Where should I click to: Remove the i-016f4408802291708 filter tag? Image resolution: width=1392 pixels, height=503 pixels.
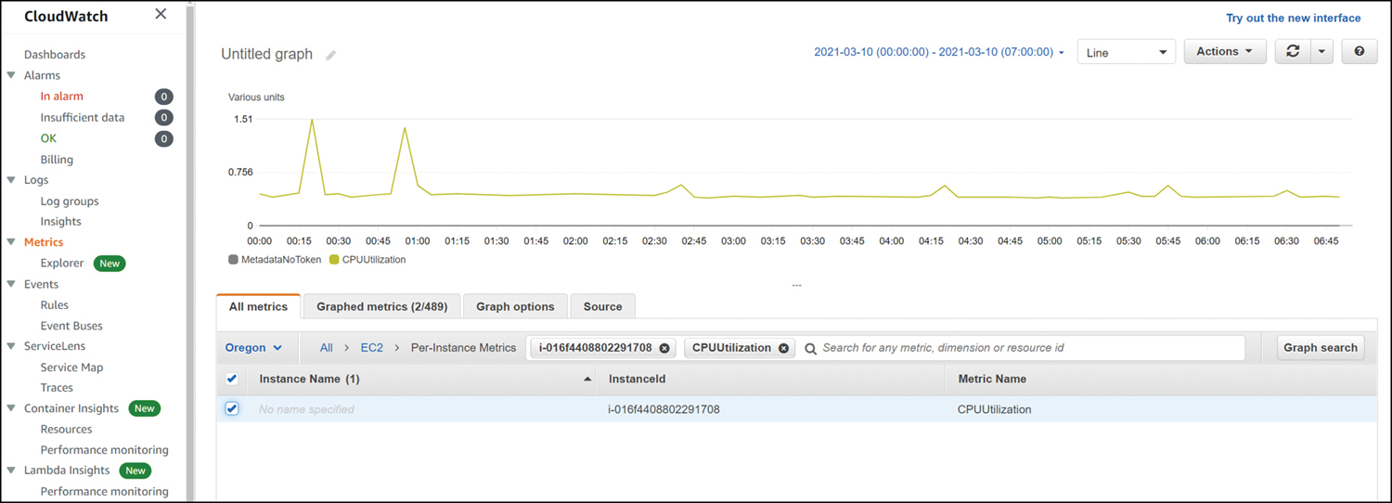pyautogui.click(x=664, y=348)
